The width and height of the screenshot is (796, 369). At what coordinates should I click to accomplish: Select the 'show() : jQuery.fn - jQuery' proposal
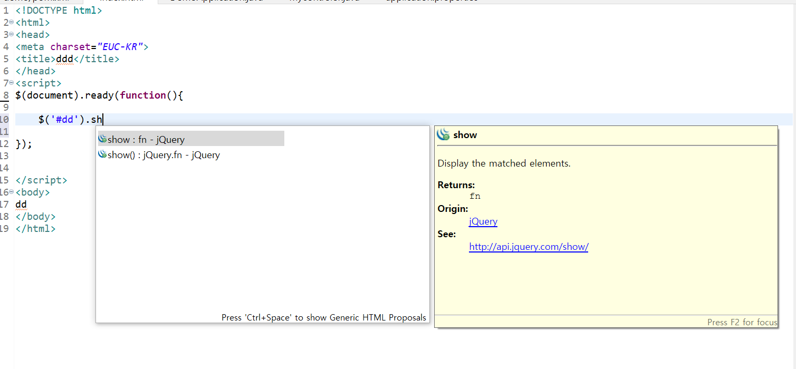coord(164,154)
